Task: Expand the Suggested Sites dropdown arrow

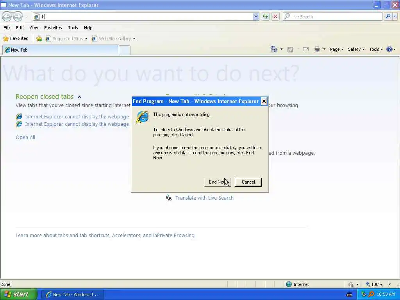Action: tap(86, 39)
